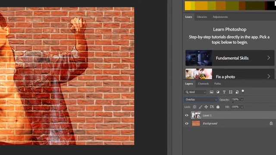Hide Layer 1 visibility eye
Viewport: 276px width, 155px height.
187,115
